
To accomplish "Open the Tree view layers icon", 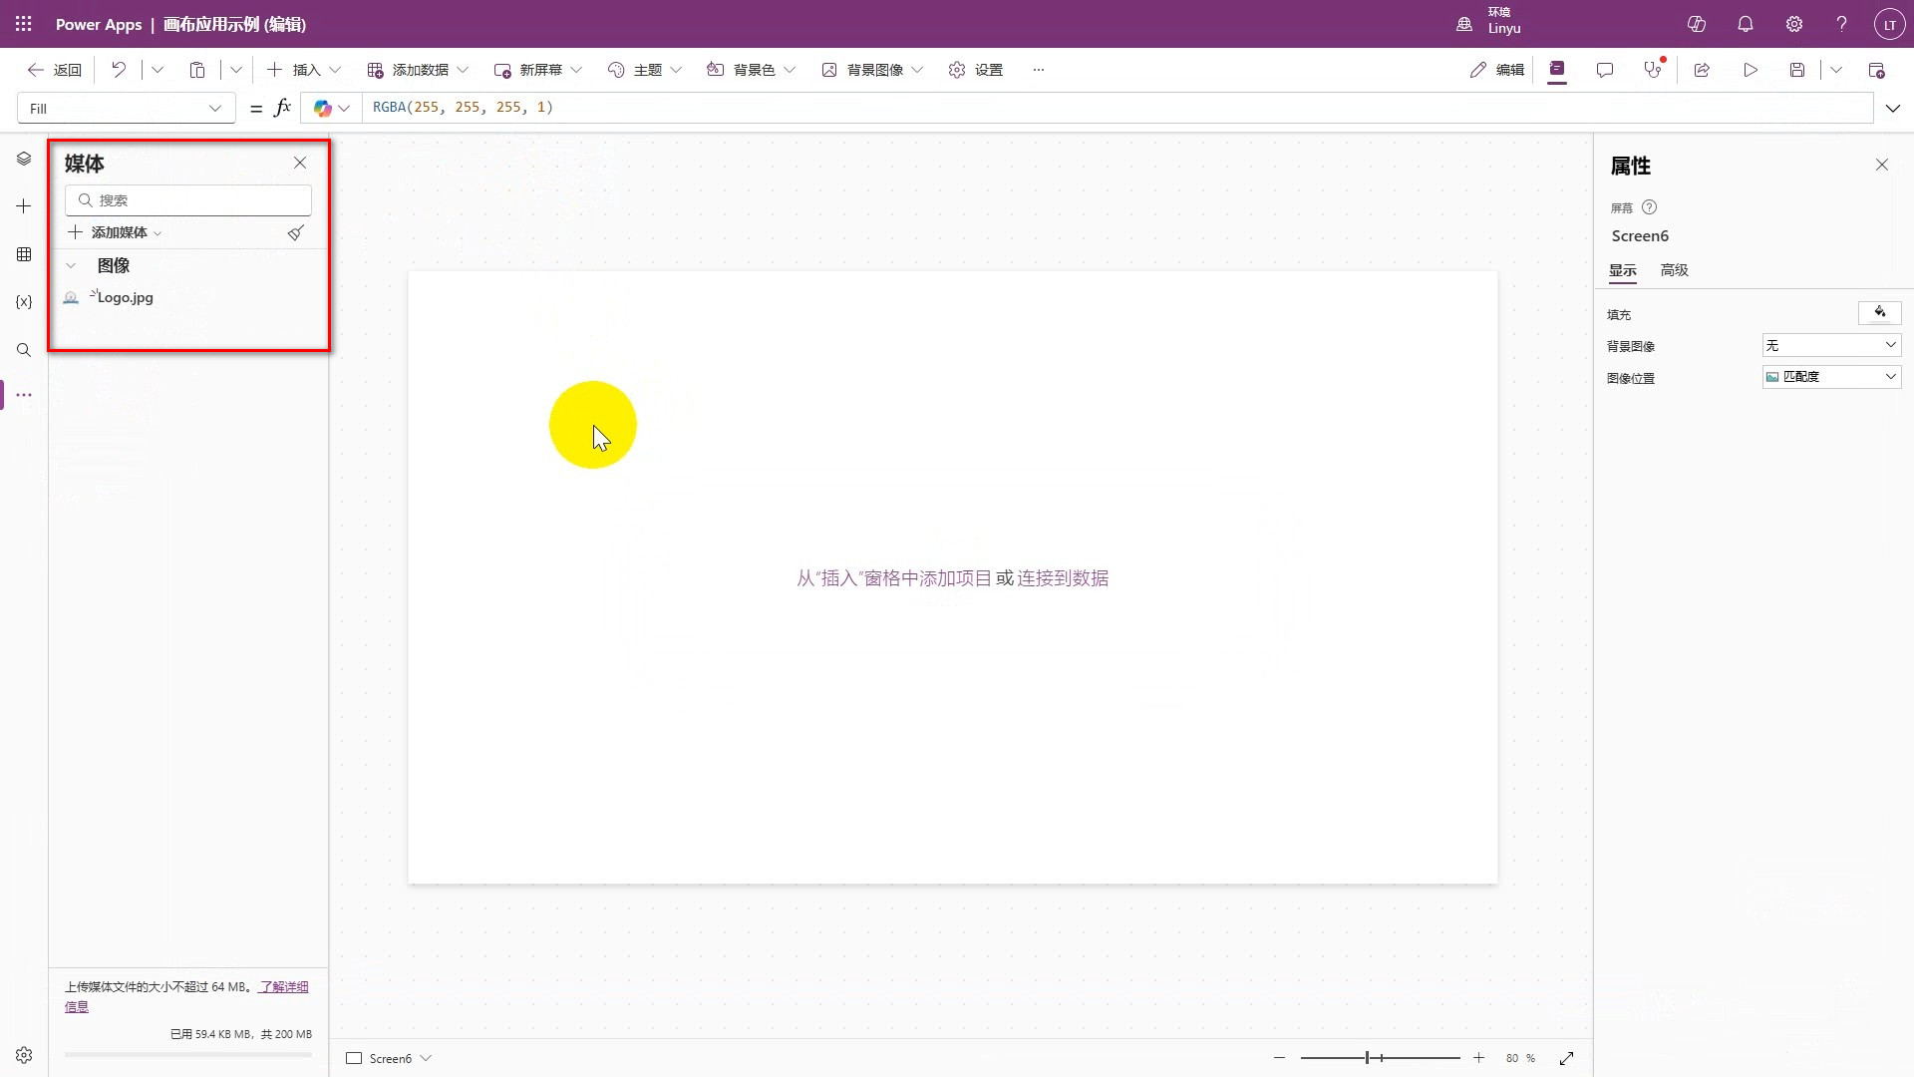I will tap(24, 160).
